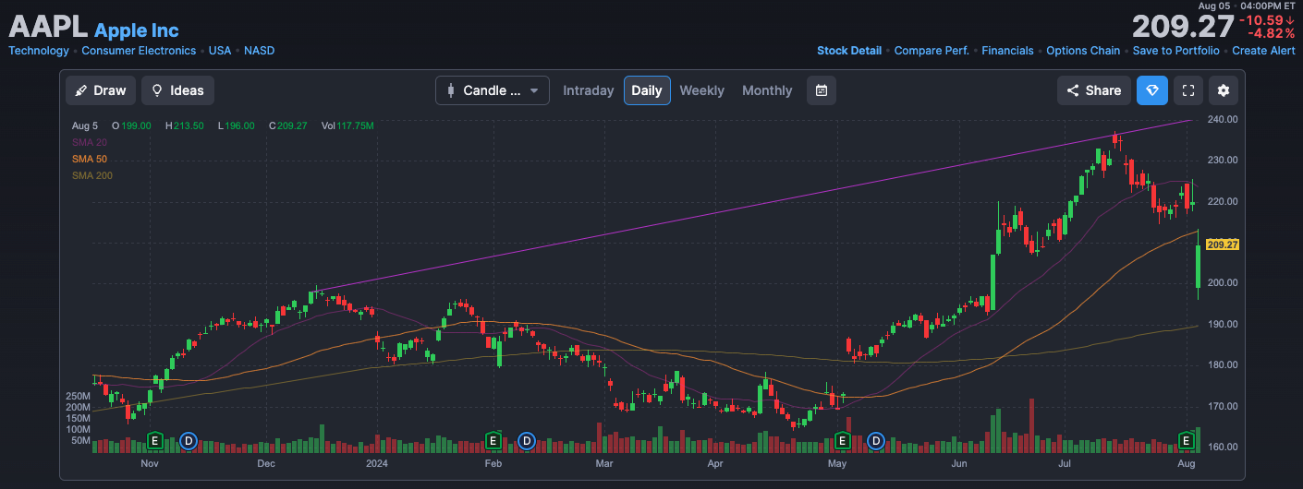The image size is (1303, 489).
Task: Switch to the Intraday timeframe
Action: pos(589,90)
